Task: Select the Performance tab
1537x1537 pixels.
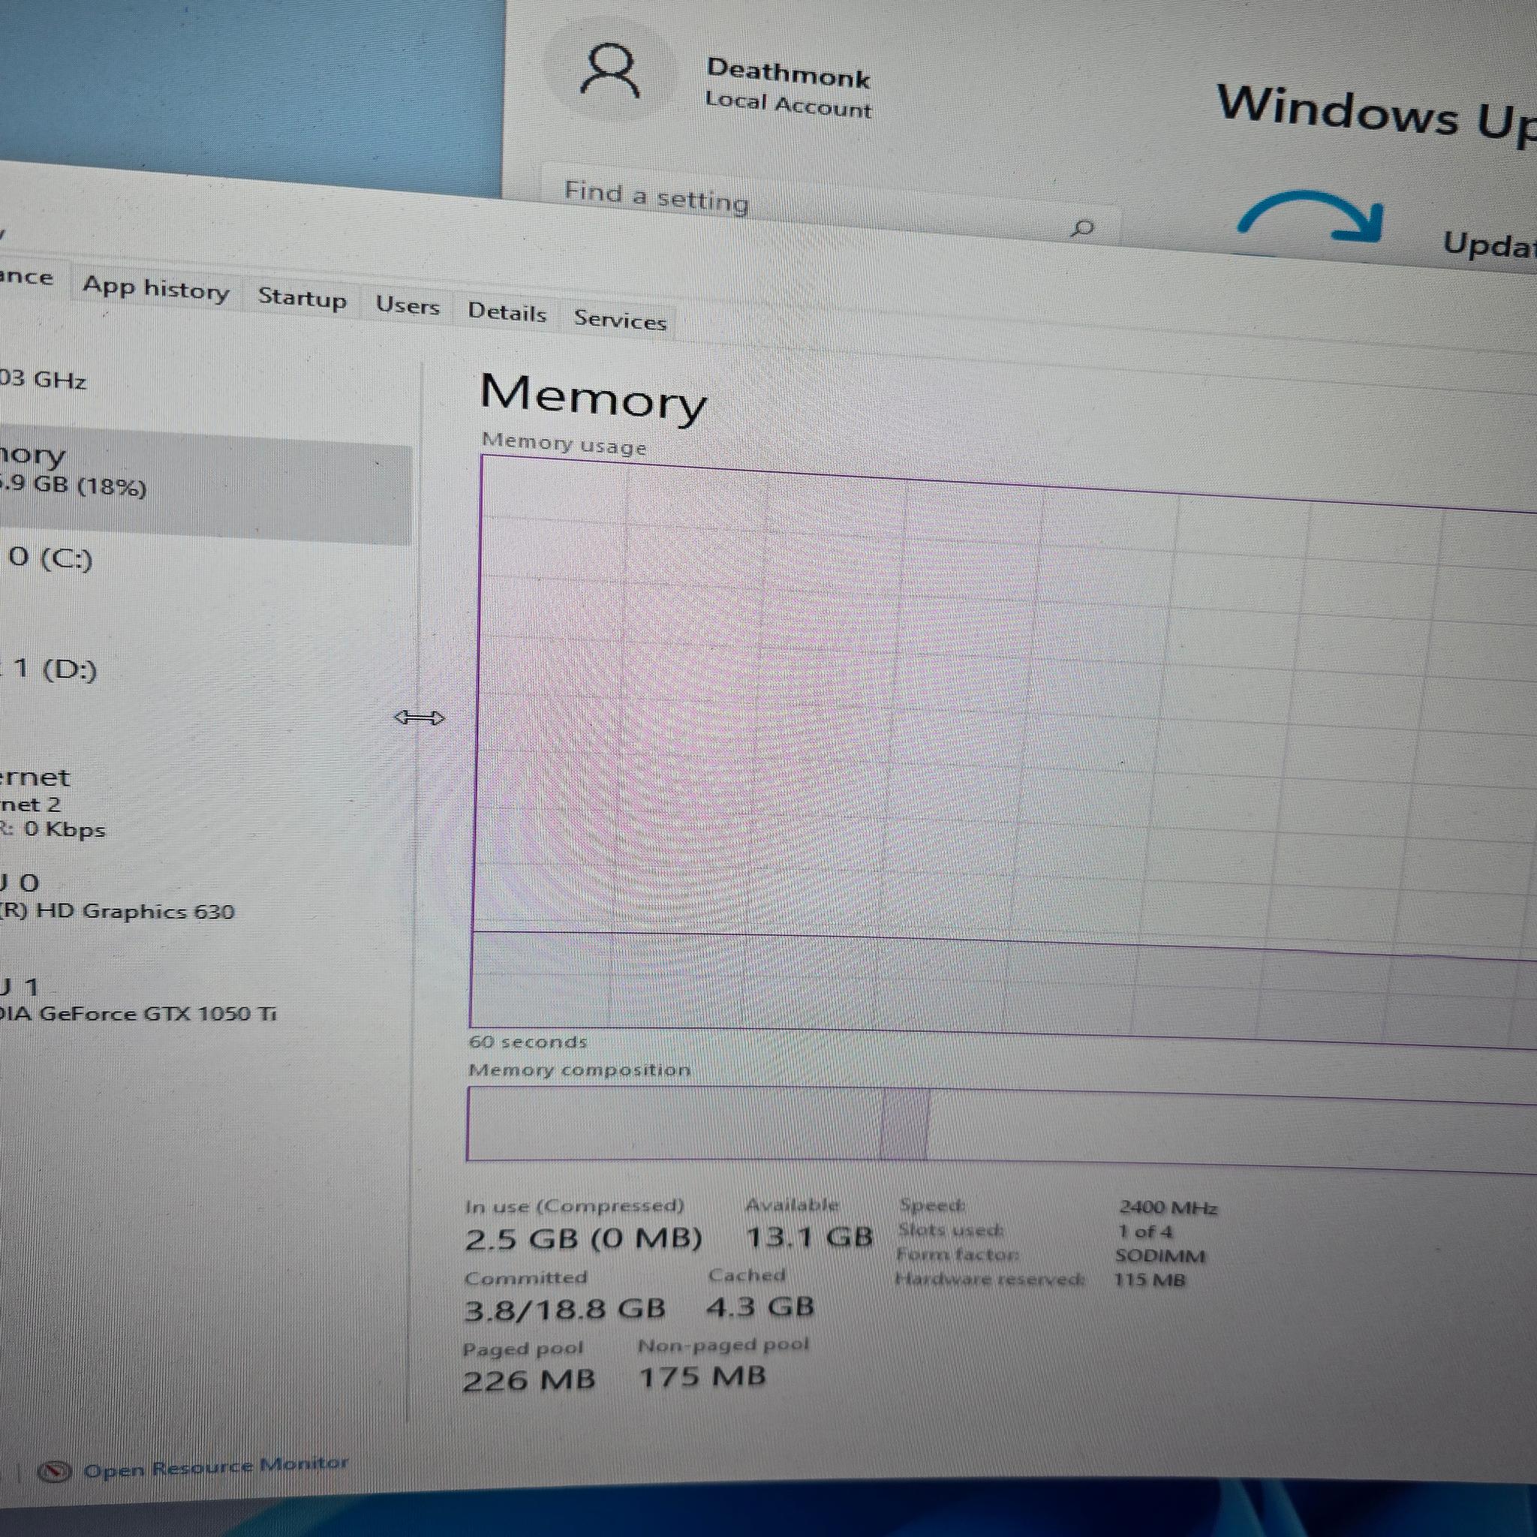Action: pos(27,277)
